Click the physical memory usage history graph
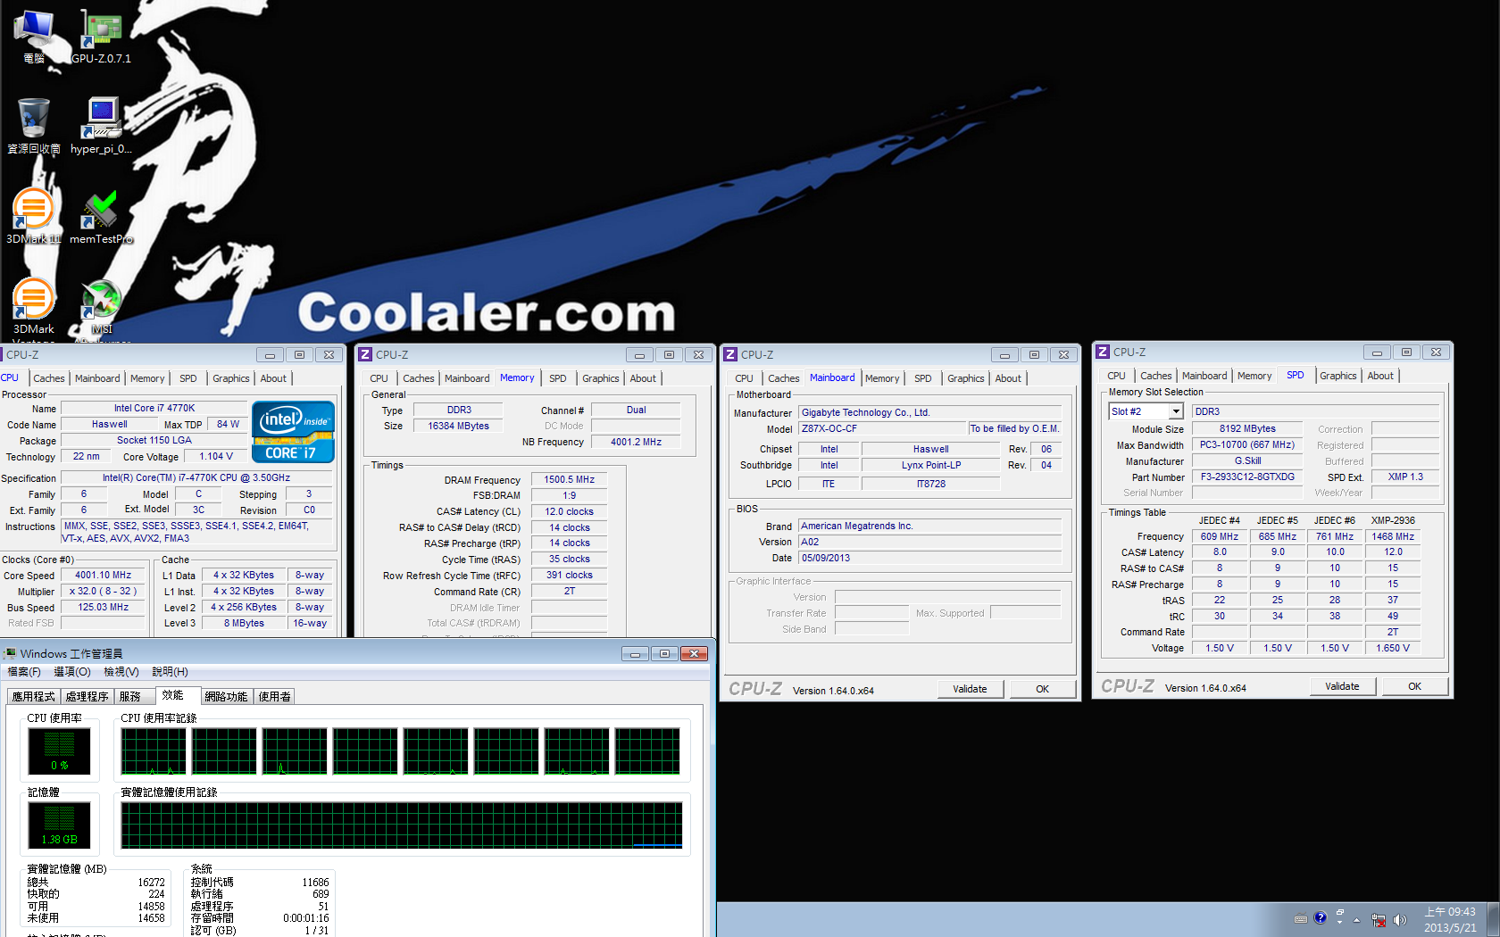 click(x=402, y=825)
